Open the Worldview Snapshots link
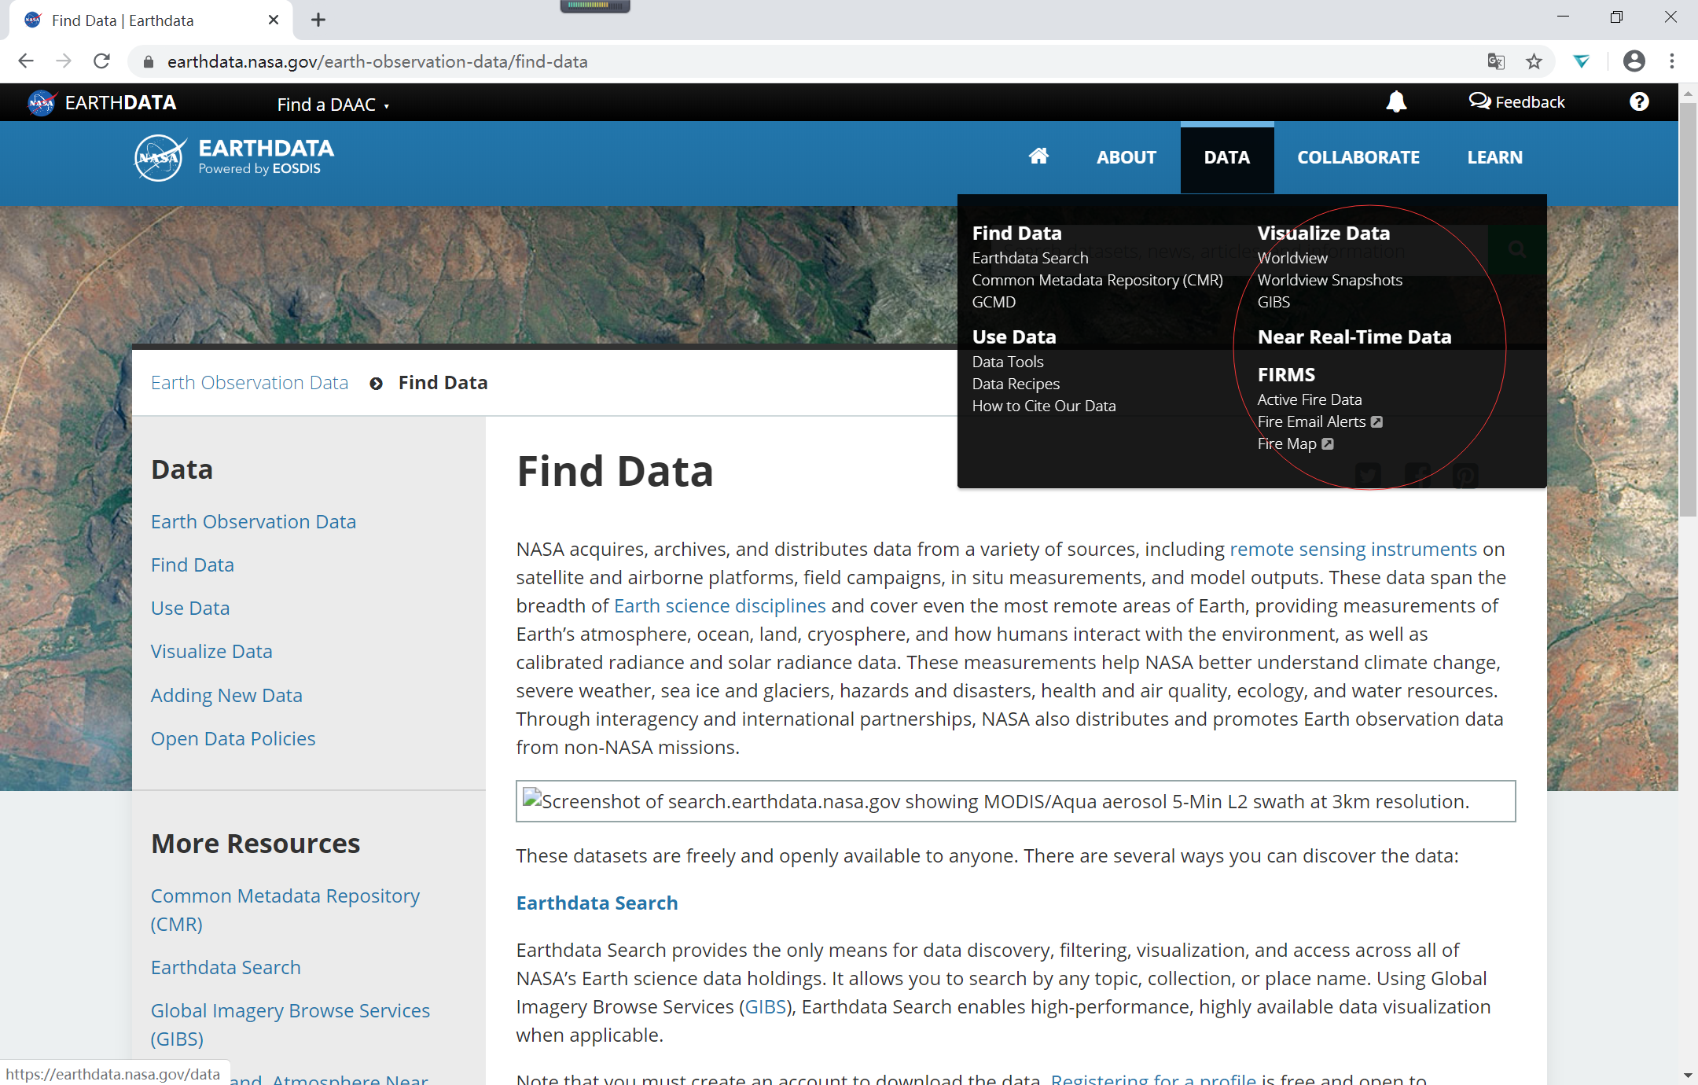Viewport: 1698px width, 1085px height. pos(1329,280)
